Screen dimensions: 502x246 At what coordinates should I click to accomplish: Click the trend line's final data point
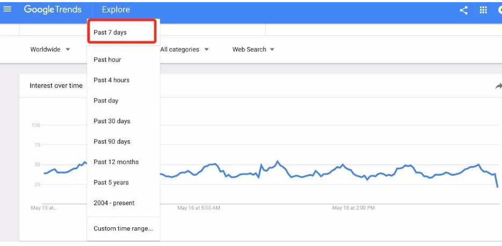pyautogui.click(x=498, y=187)
